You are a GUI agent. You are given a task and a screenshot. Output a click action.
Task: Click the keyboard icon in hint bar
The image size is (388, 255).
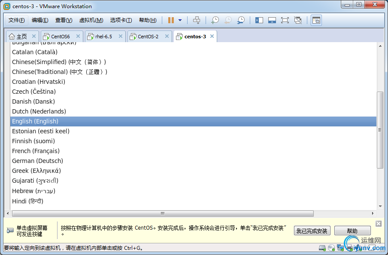pos(10,230)
